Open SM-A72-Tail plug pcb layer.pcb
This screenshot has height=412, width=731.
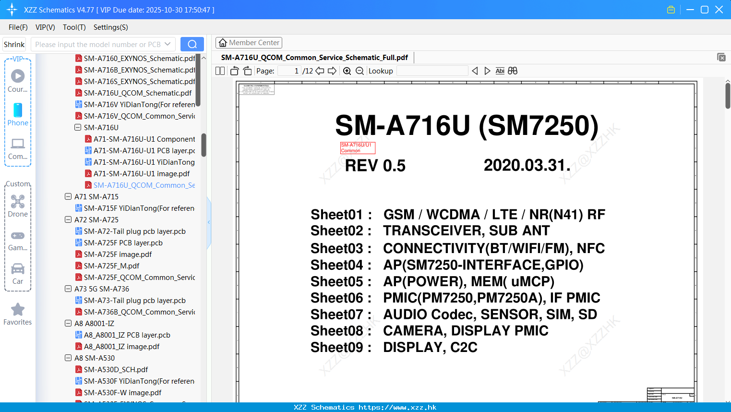(131, 231)
